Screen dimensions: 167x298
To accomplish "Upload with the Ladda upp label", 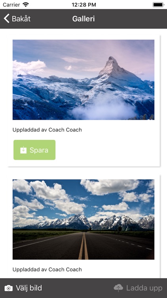I will tap(144, 288).
